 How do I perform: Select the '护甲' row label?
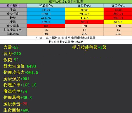pyautogui.click(x=13, y=18)
